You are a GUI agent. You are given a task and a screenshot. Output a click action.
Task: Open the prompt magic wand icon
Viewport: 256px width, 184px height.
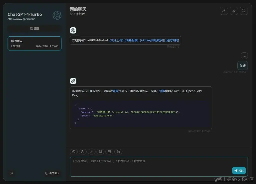click(x=91, y=152)
